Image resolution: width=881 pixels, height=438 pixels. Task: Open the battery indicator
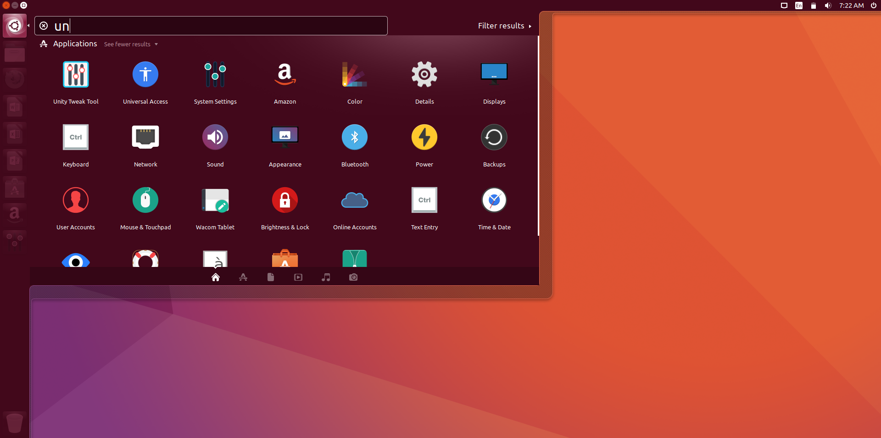click(x=814, y=6)
